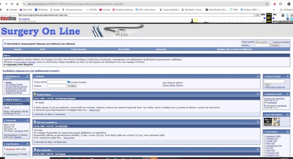Click the Wayback help question mark icon
Image resolution: width=293 pixels, height=159 pixels.
pyautogui.click(x=287, y=15)
